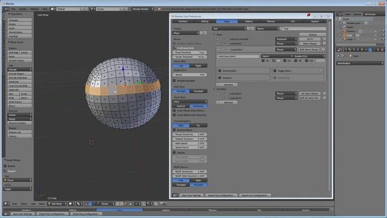Open the Zoom Style Dolly dropdown
Image resolution: width=387 pixels, height=218 pixels.
(190, 102)
